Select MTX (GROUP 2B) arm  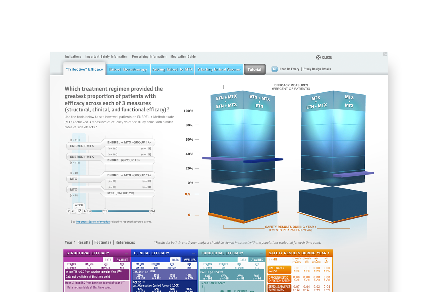click(129, 193)
